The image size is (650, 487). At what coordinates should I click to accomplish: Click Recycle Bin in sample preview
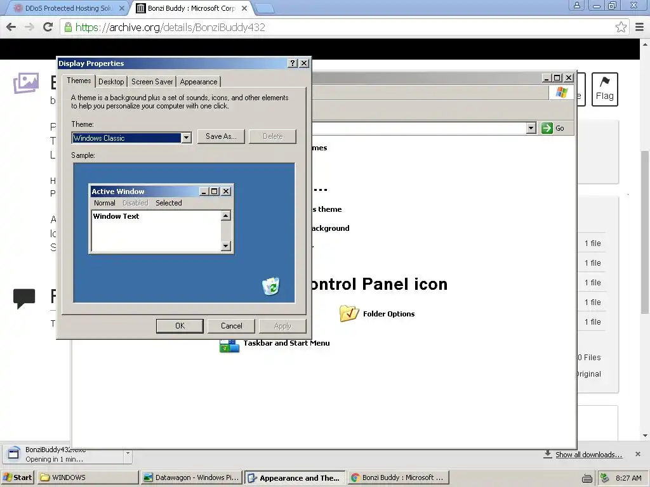[x=270, y=286]
